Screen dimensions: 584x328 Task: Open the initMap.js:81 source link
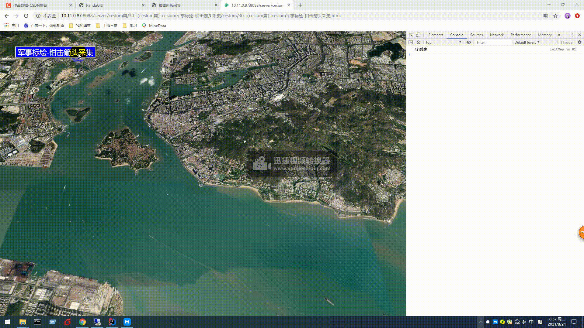pyautogui.click(x=562, y=49)
